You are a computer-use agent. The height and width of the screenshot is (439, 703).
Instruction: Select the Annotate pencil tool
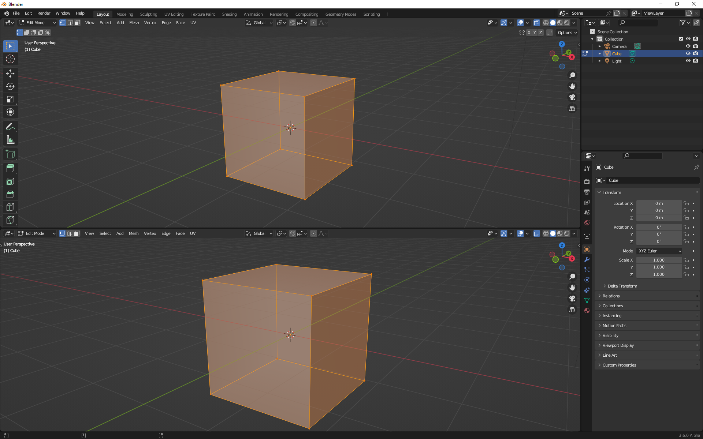pyautogui.click(x=10, y=127)
